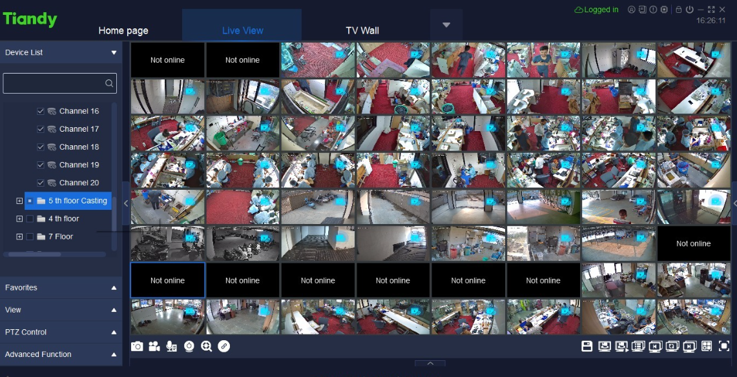Open the tab overflow dropdown arrow
The height and width of the screenshot is (377, 737).
(446, 25)
